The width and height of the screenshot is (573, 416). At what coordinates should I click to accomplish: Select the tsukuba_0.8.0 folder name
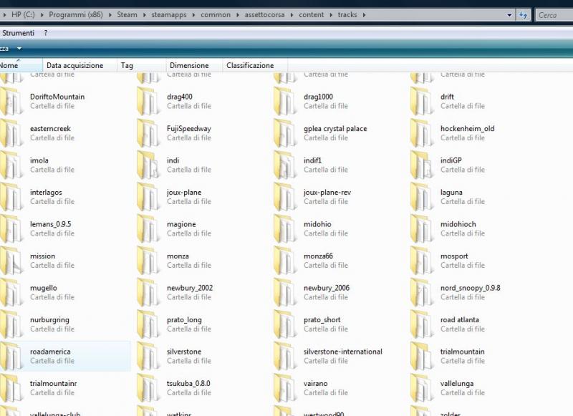coord(188,383)
